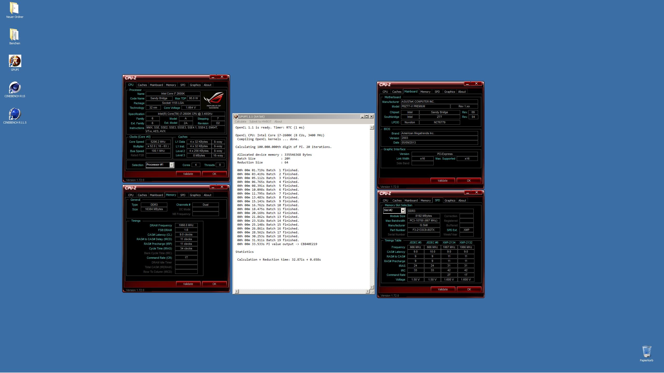Open the Benchen folder icon

pos(15,37)
